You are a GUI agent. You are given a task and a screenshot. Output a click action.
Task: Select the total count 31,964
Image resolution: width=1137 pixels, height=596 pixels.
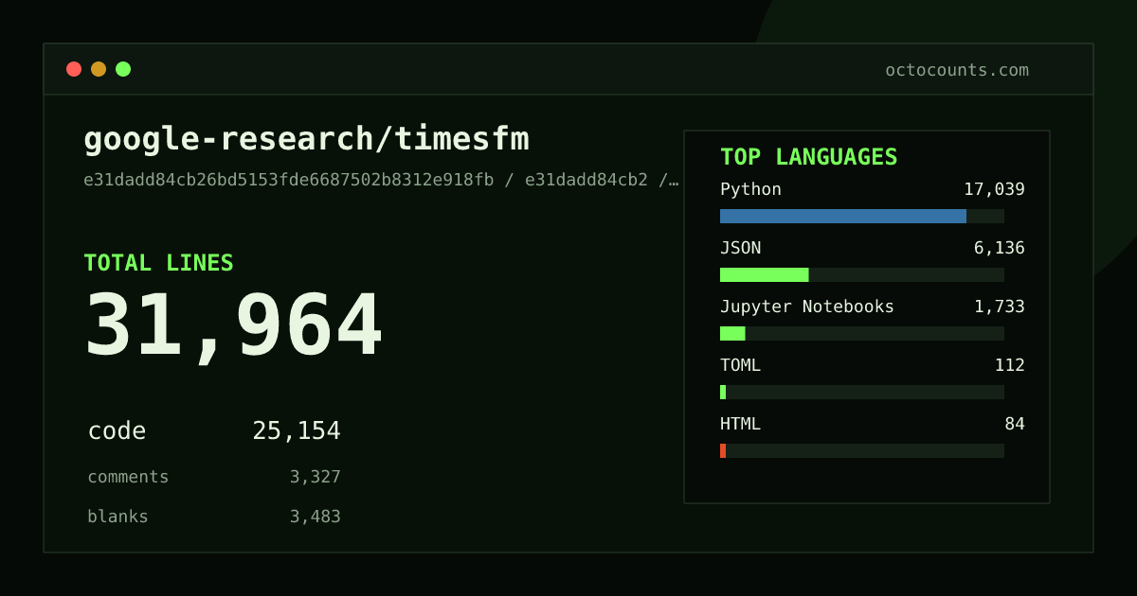(x=233, y=325)
